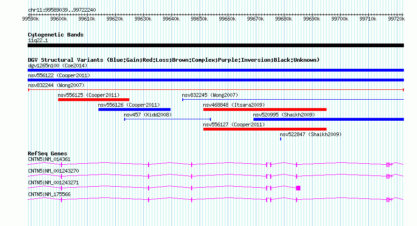The height and width of the screenshot is (226, 417).
Task: Select the nsv520995 (Shaikh2009) blue bar
Action: 329,119
